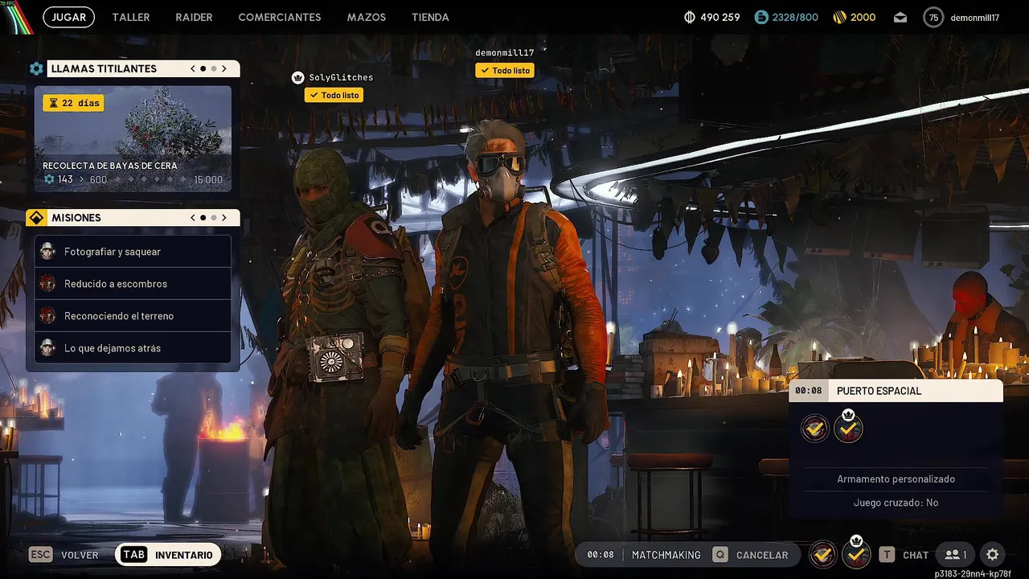Click the gold raider tokens icon
The height and width of the screenshot is (579, 1029).
pos(839,17)
